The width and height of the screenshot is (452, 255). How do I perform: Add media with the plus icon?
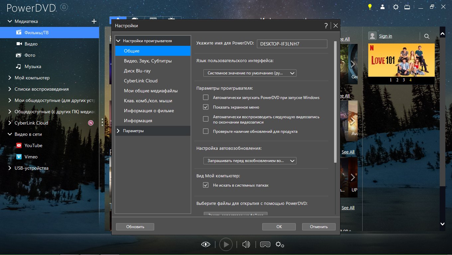click(94, 21)
